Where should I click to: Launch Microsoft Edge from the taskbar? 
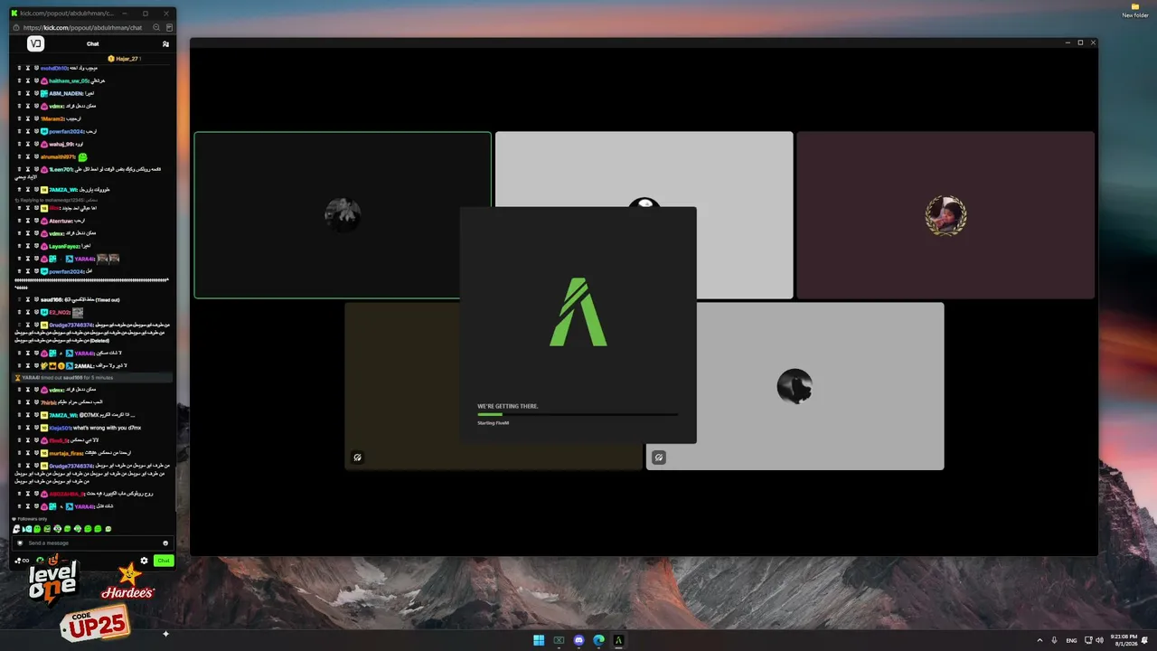(598, 640)
